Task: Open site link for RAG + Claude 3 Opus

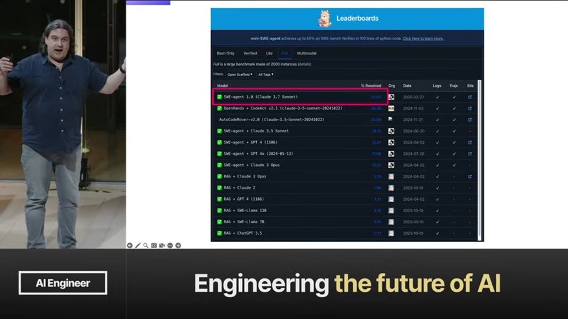Action: [470, 177]
